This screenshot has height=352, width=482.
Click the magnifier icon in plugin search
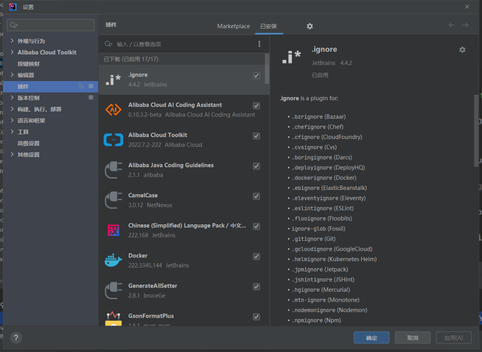tap(108, 44)
